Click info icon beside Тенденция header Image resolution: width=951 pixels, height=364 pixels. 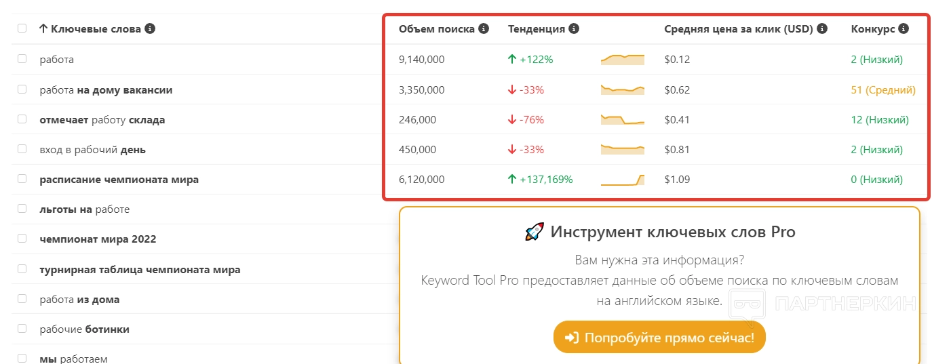574,28
